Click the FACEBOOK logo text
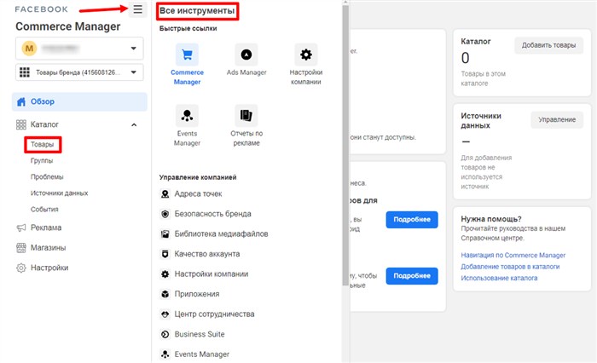597x363 pixels. click(42, 9)
